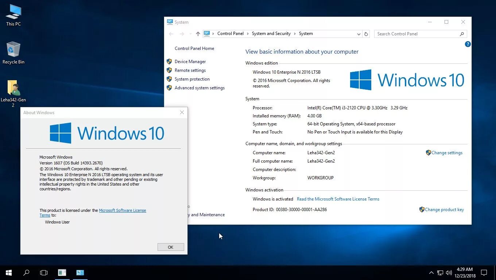The height and width of the screenshot is (280, 496).
Task: Click the search magnifier in Control Panel
Action: pyautogui.click(x=462, y=34)
